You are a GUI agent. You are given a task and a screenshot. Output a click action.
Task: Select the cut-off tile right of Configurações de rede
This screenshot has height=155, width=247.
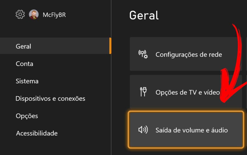(246, 54)
